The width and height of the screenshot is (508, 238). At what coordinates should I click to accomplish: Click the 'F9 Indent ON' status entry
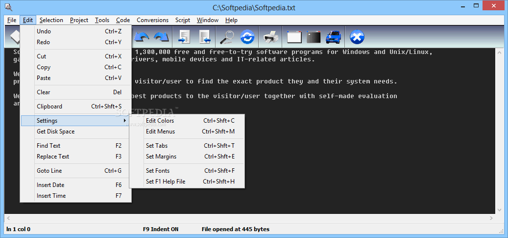tap(160, 229)
